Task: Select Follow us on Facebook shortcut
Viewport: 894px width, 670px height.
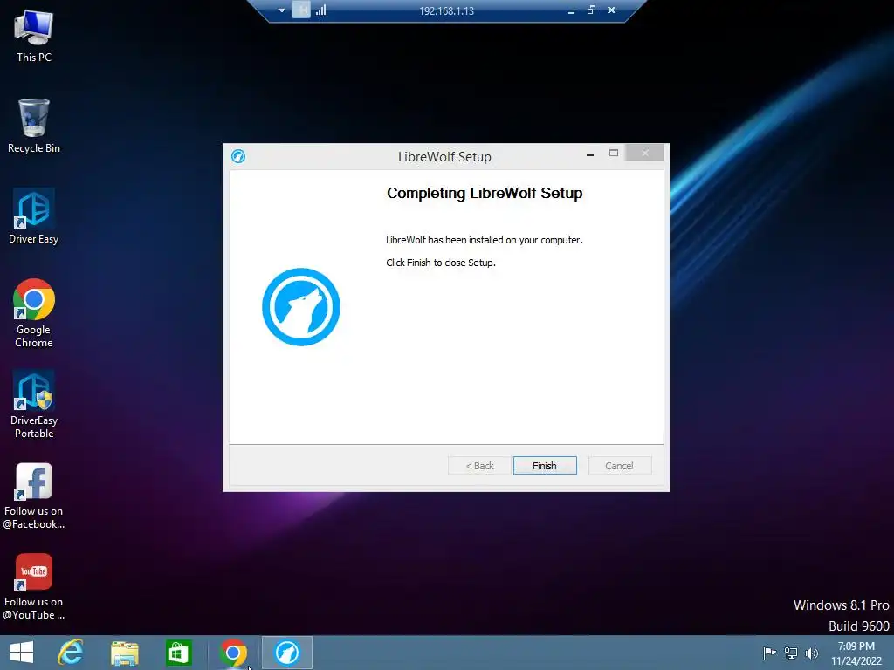Action: [x=34, y=496]
